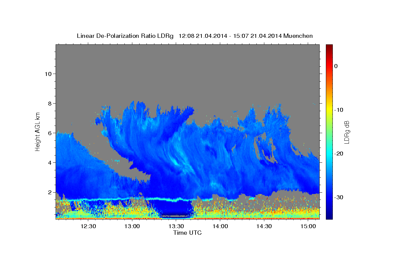Click the height tick label 4

tap(49, 162)
